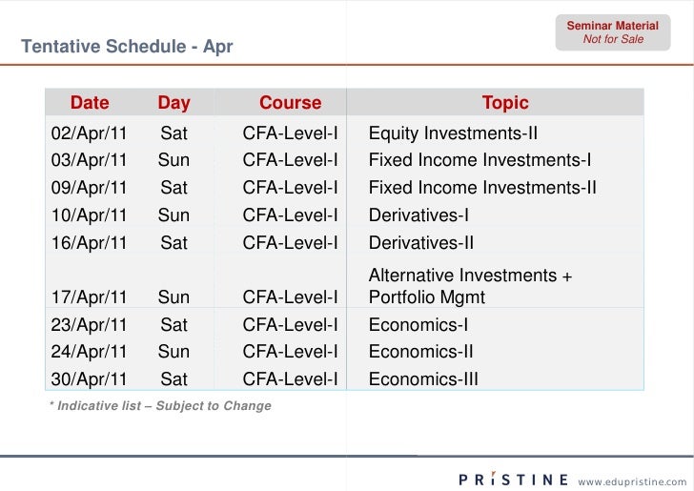This screenshot has height=491, width=694.
Task: Click the Fixed Income Investments-II topic
Action: [482, 188]
